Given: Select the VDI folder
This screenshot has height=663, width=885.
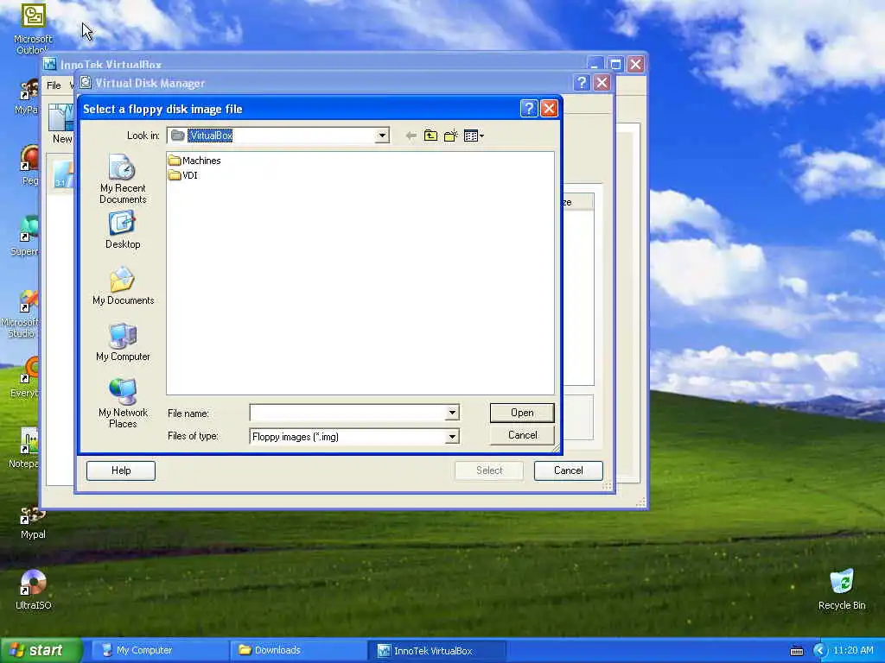Looking at the screenshot, I should pos(183,175).
